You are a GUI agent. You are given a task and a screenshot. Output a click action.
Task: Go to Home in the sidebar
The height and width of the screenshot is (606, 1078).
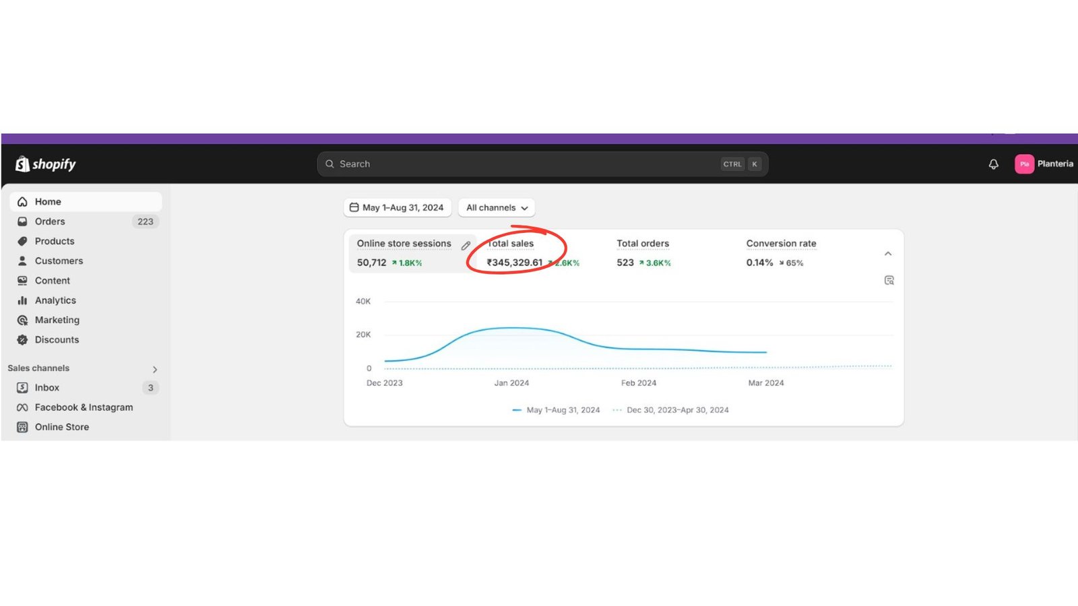coord(86,201)
